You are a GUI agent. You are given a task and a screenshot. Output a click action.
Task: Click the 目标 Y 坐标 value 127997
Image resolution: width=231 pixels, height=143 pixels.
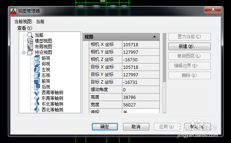[x=141, y=75]
